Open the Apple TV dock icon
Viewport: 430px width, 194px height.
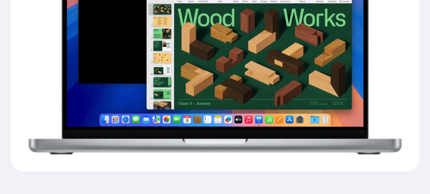[238, 120]
